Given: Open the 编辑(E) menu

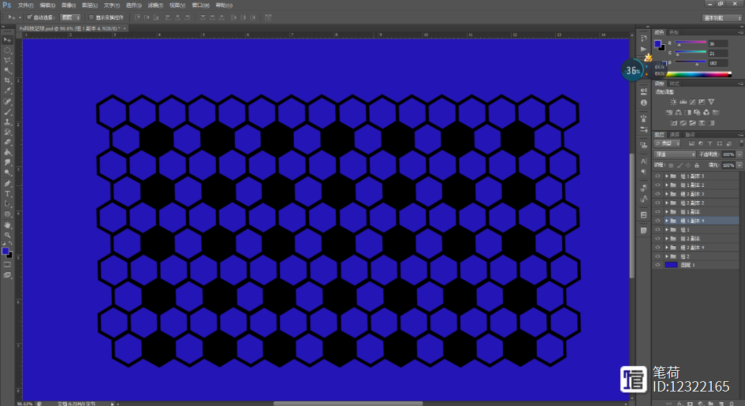Looking at the screenshot, I should (47, 6).
